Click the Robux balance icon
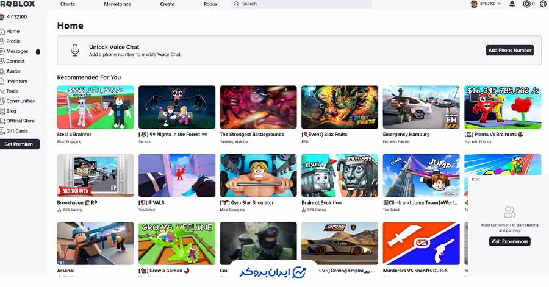The image size is (549, 287). pos(526,4)
